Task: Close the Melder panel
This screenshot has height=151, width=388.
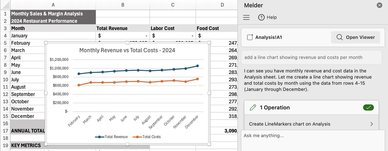Action: (x=379, y=5)
